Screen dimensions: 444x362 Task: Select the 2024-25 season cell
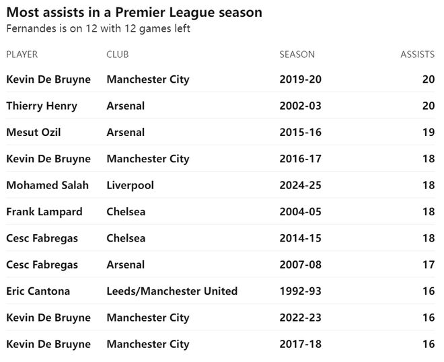tap(300, 185)
